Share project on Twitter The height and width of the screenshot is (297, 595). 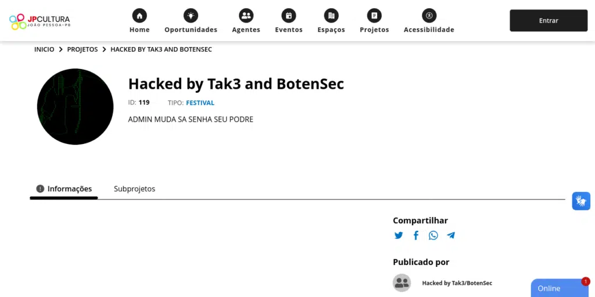coord(399,236)
